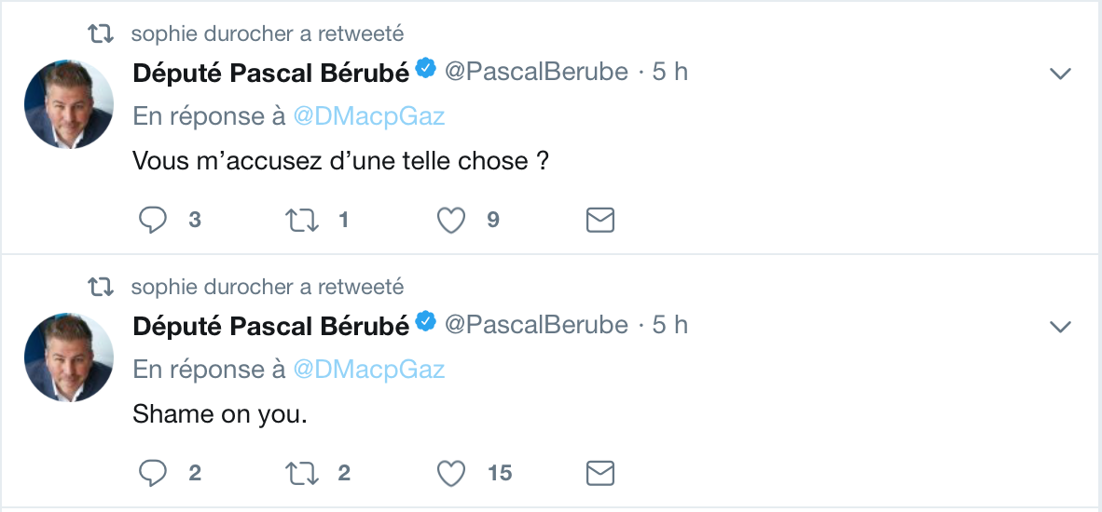Image resolution: width=1102 pixels, height=512 pixels.
Task: Retweet the "Shame on you." tweet
Action: coord(302,474)
